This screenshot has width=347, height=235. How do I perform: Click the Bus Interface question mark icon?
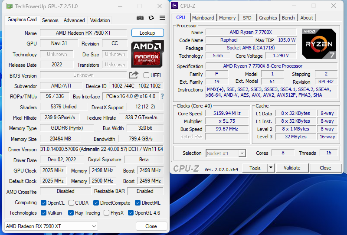pyautogui.click(x=162, y=96)
